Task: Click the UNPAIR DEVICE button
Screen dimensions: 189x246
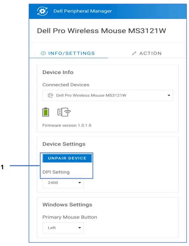Action: pos(67,158)
